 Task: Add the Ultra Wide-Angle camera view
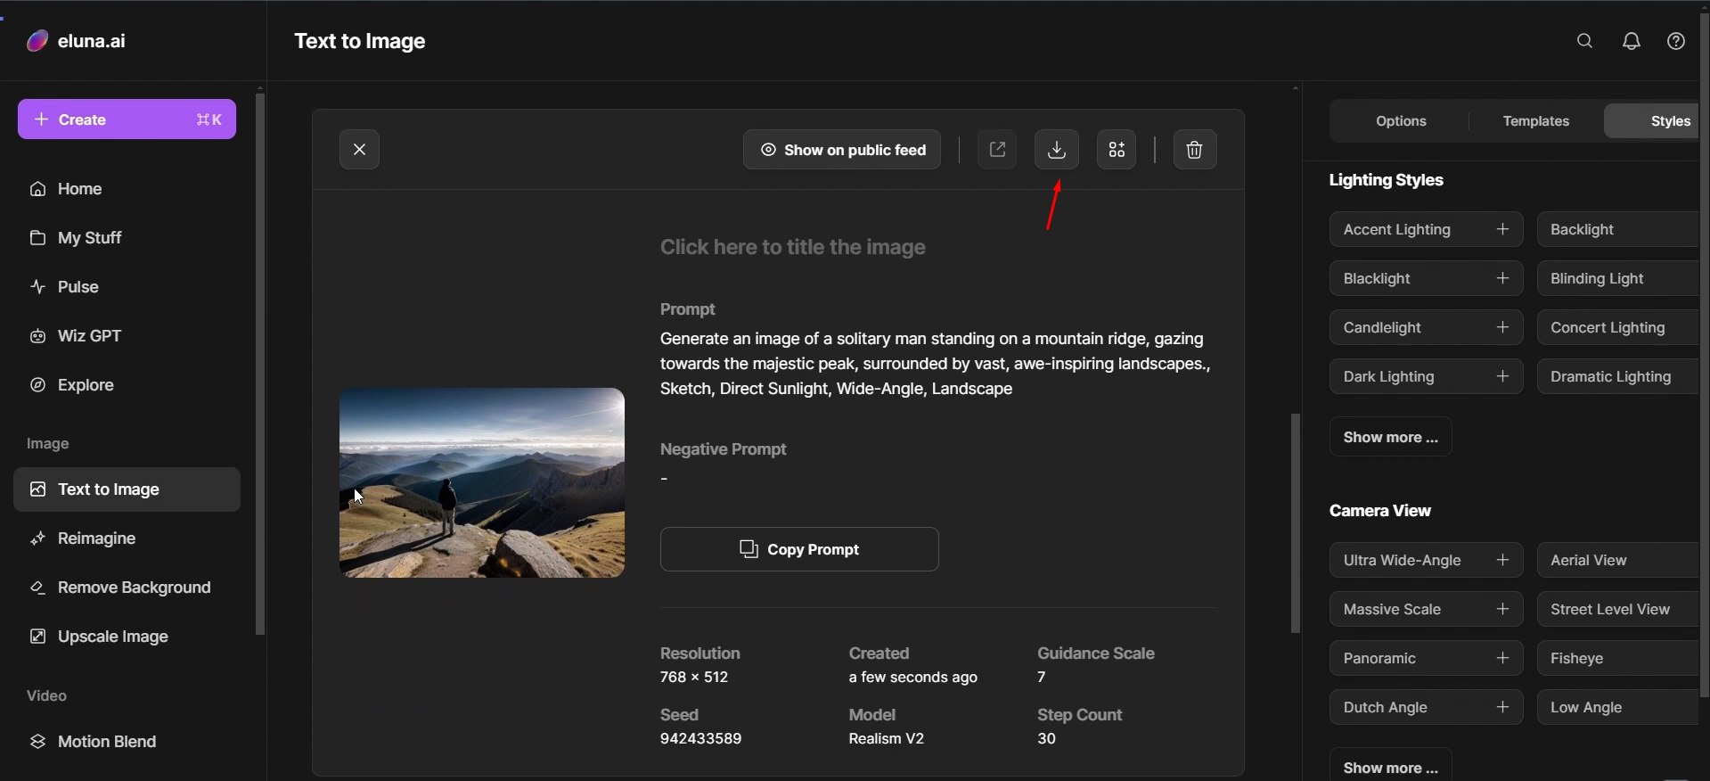1502,560
